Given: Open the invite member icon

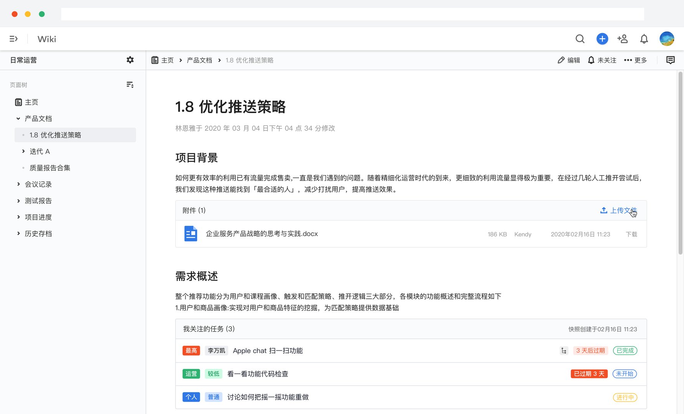Looking at the screenshot, I should click(623, 39).
